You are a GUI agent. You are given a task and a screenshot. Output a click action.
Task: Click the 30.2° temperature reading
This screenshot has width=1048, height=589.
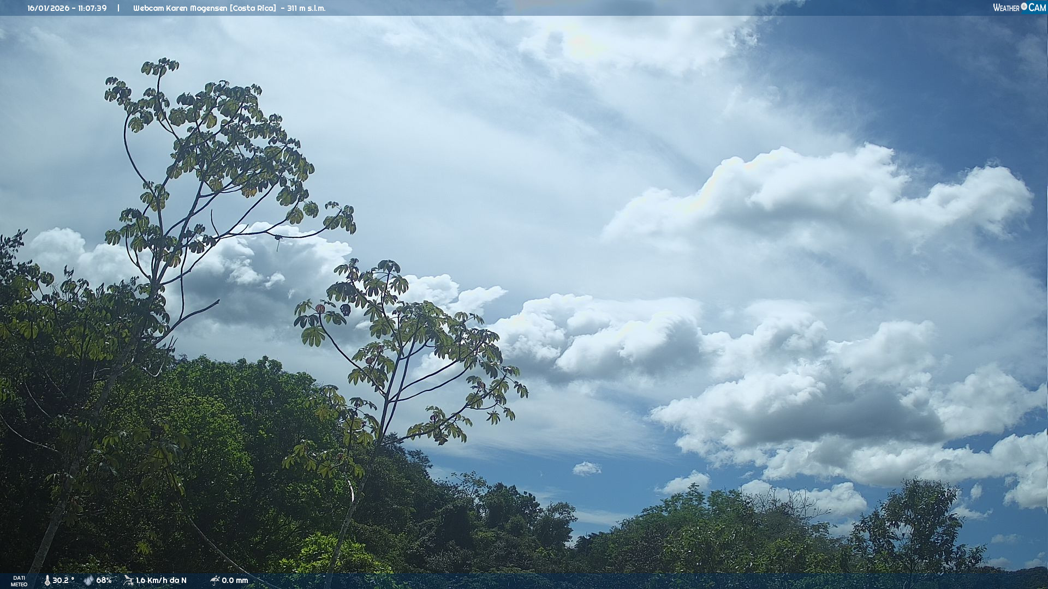63,580
